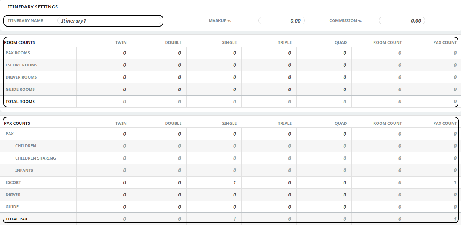
Task: Select Guide Rooms Quad cell
Action: [x=324, y=89]
